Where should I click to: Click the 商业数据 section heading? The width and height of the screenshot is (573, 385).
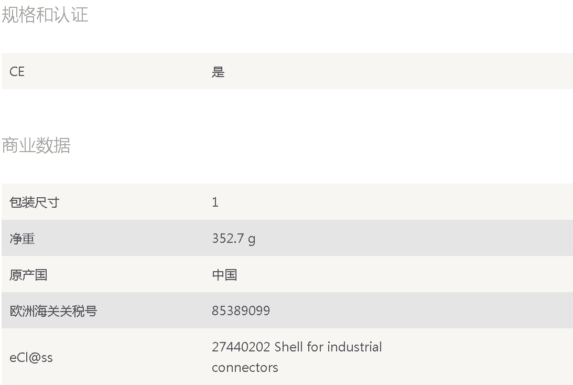pyautogui.click(x=36, y=145)
